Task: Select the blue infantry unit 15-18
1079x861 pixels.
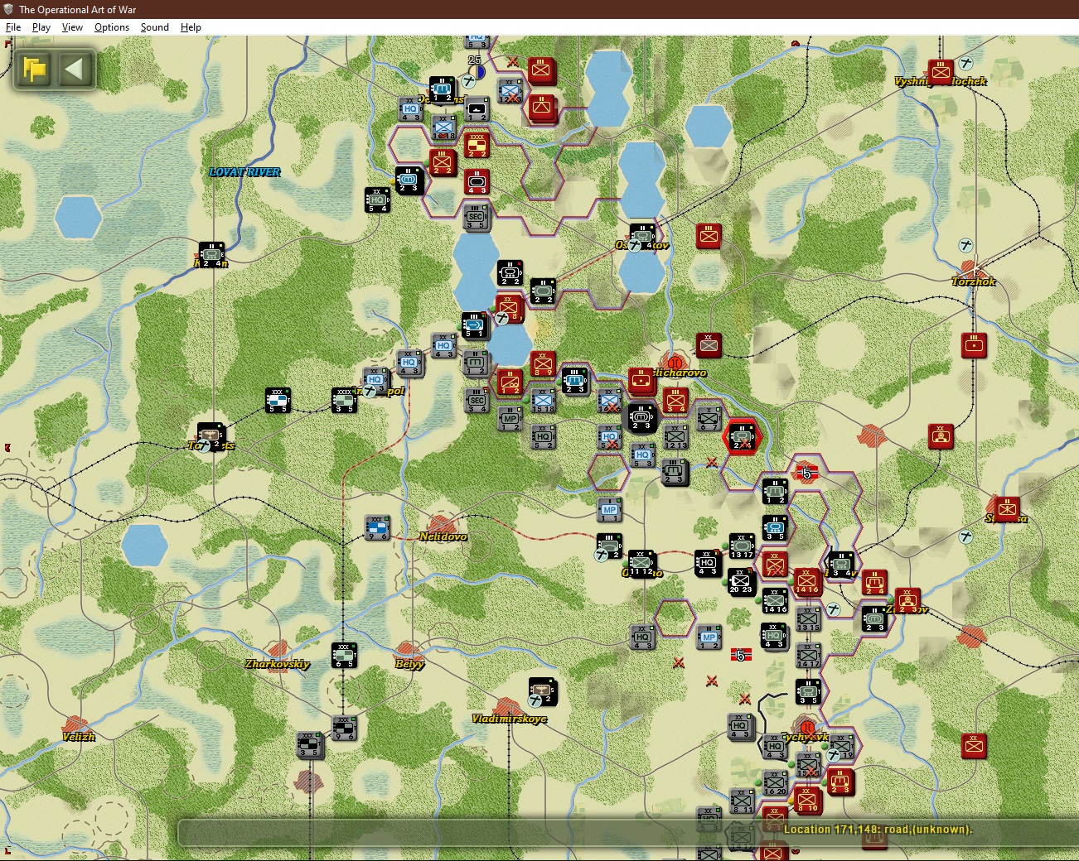Action: 543,401
